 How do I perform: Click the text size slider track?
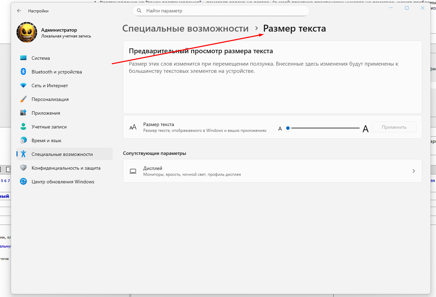325,128
